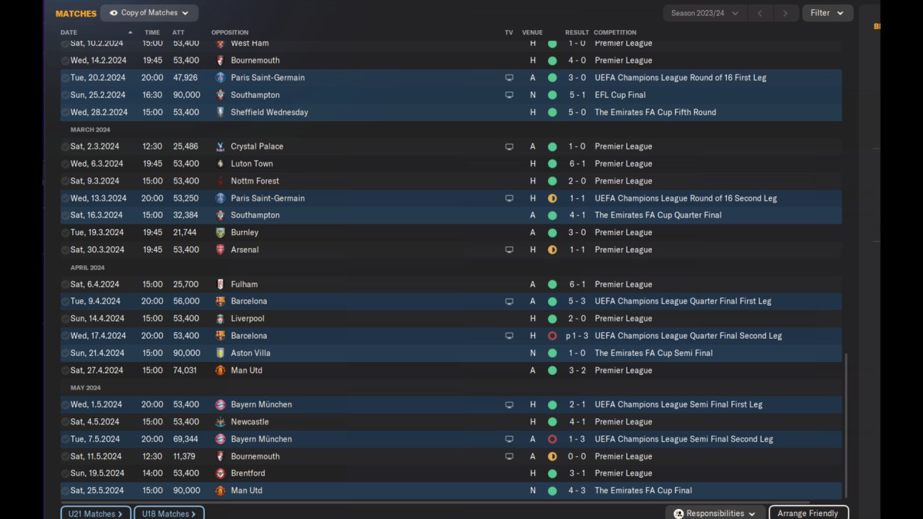
Task: Open the Copy of Matches view dropdown
Action: tap(149, 13)
